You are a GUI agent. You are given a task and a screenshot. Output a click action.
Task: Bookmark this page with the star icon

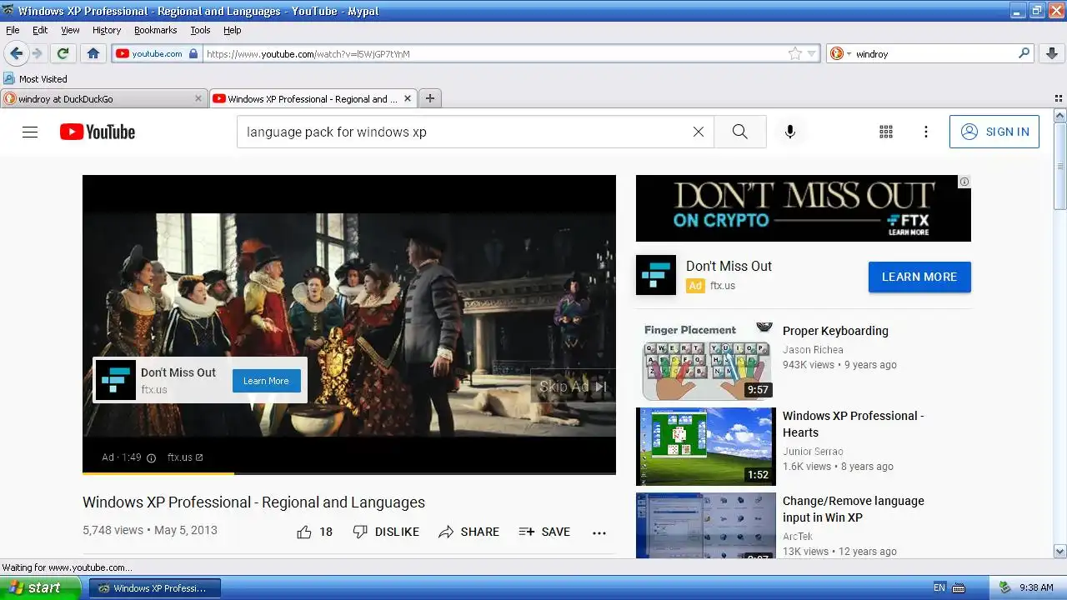[x=795, y=53]
